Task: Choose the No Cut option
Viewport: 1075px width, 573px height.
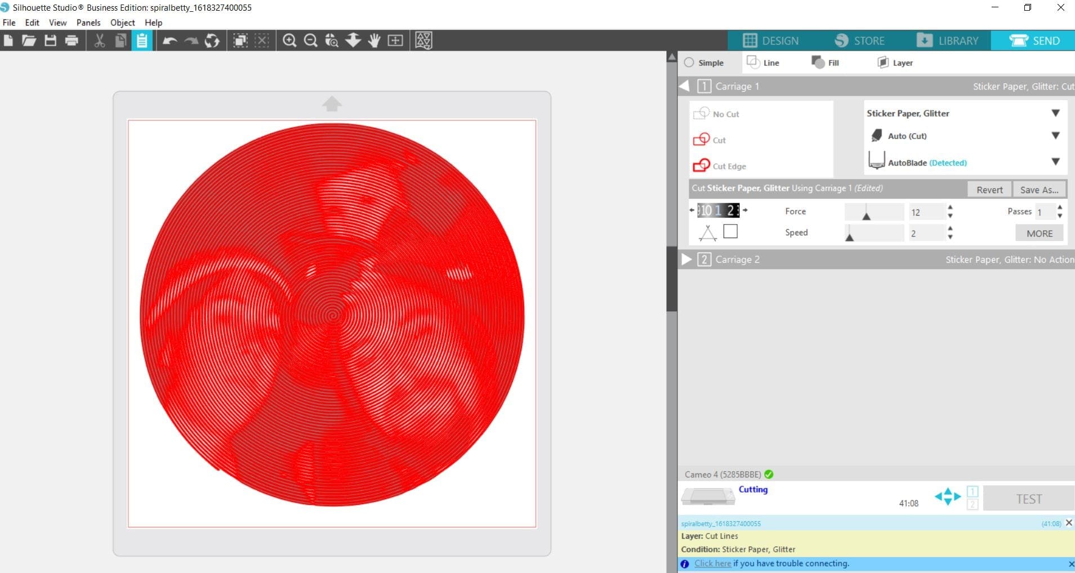Action: [x=716, y=114]
